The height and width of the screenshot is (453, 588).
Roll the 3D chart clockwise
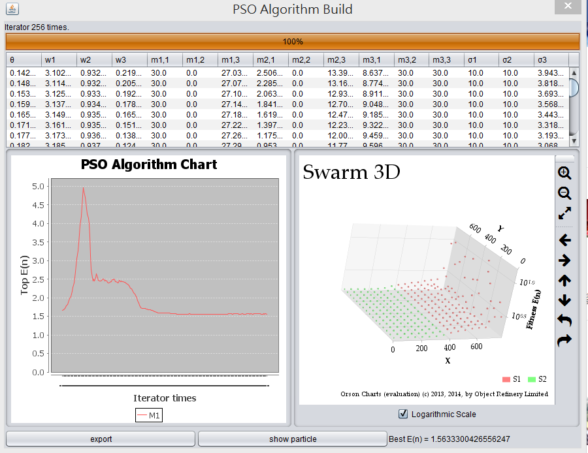(564, 339)
